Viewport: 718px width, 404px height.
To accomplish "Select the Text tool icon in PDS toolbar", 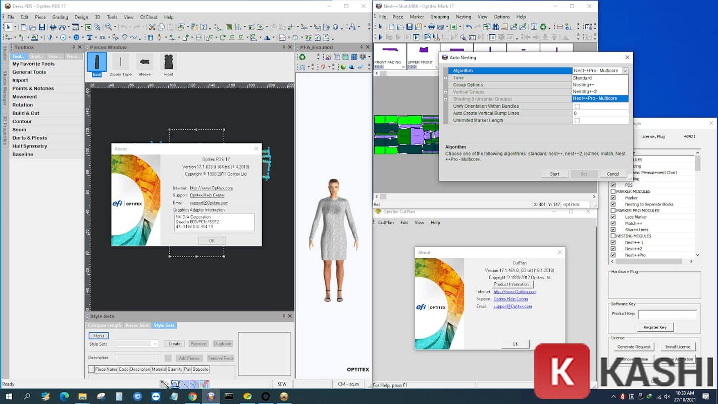I will point(89,37).
